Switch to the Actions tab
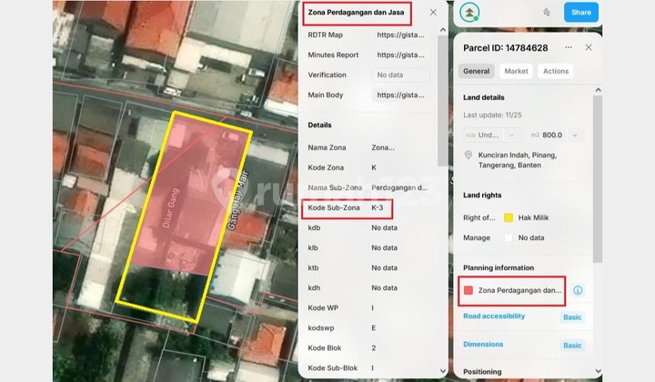Image resolution: width=655 pixels, height=382 pixels. 555,71
